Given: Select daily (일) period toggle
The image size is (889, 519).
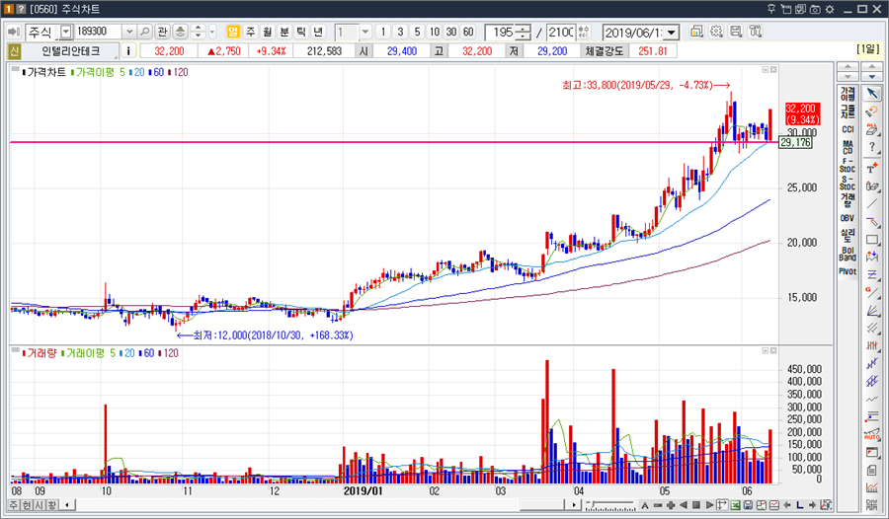Looking at the screenshot, I should (233, 32).
